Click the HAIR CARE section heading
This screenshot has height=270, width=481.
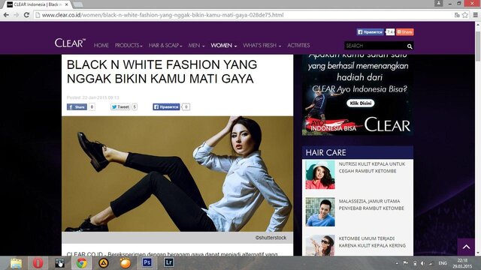point(325,152)
